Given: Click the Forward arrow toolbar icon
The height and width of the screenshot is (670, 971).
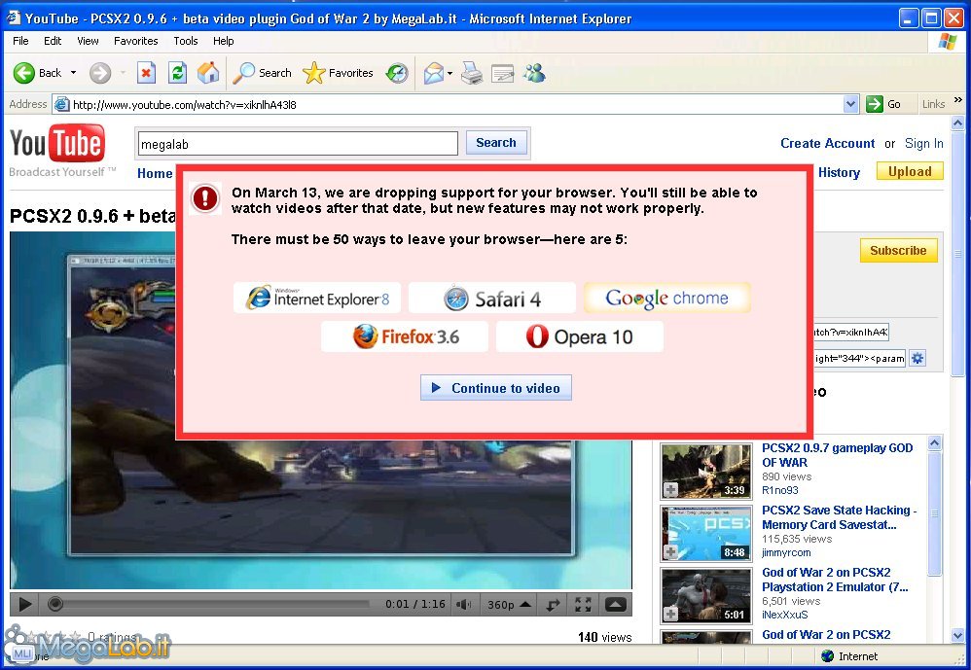Looking at the screenshot, I should 99,73.
